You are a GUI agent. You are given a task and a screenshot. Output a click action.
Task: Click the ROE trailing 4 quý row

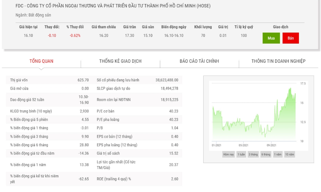point(137,179)
